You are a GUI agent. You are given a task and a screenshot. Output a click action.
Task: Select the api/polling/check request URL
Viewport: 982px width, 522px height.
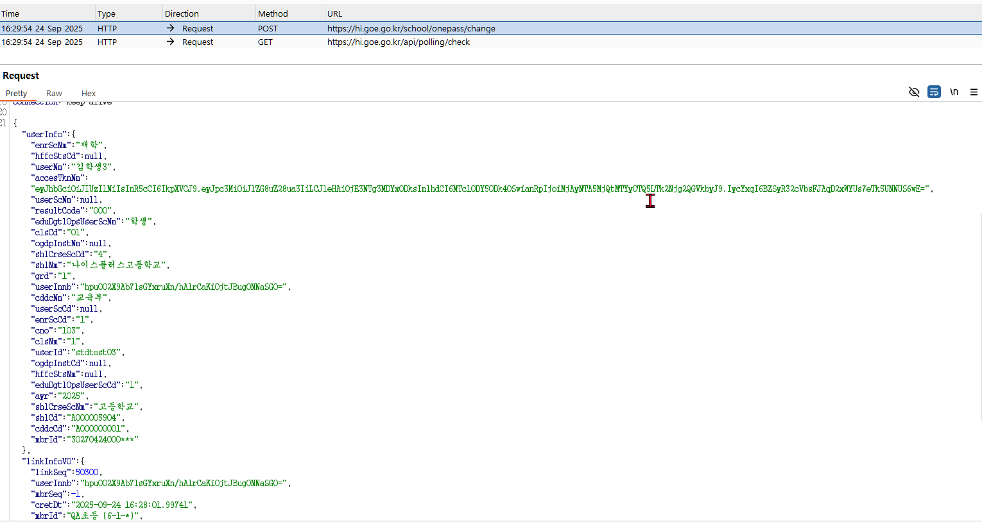pyautogui.click(x=398, y=42)
